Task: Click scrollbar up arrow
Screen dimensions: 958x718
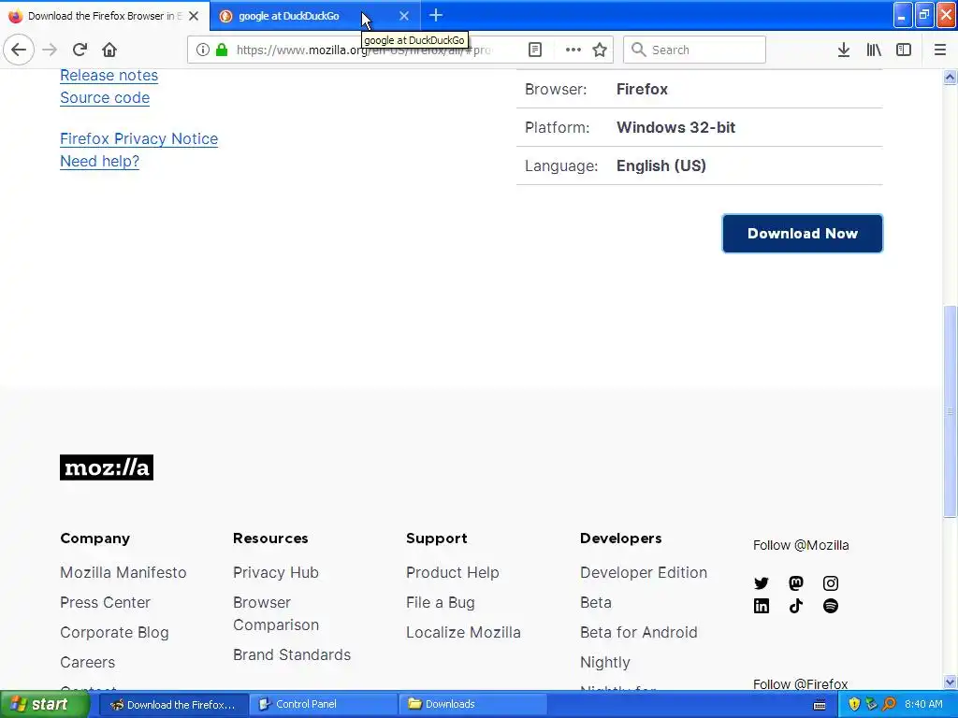Action: click(x=950, y=77)
